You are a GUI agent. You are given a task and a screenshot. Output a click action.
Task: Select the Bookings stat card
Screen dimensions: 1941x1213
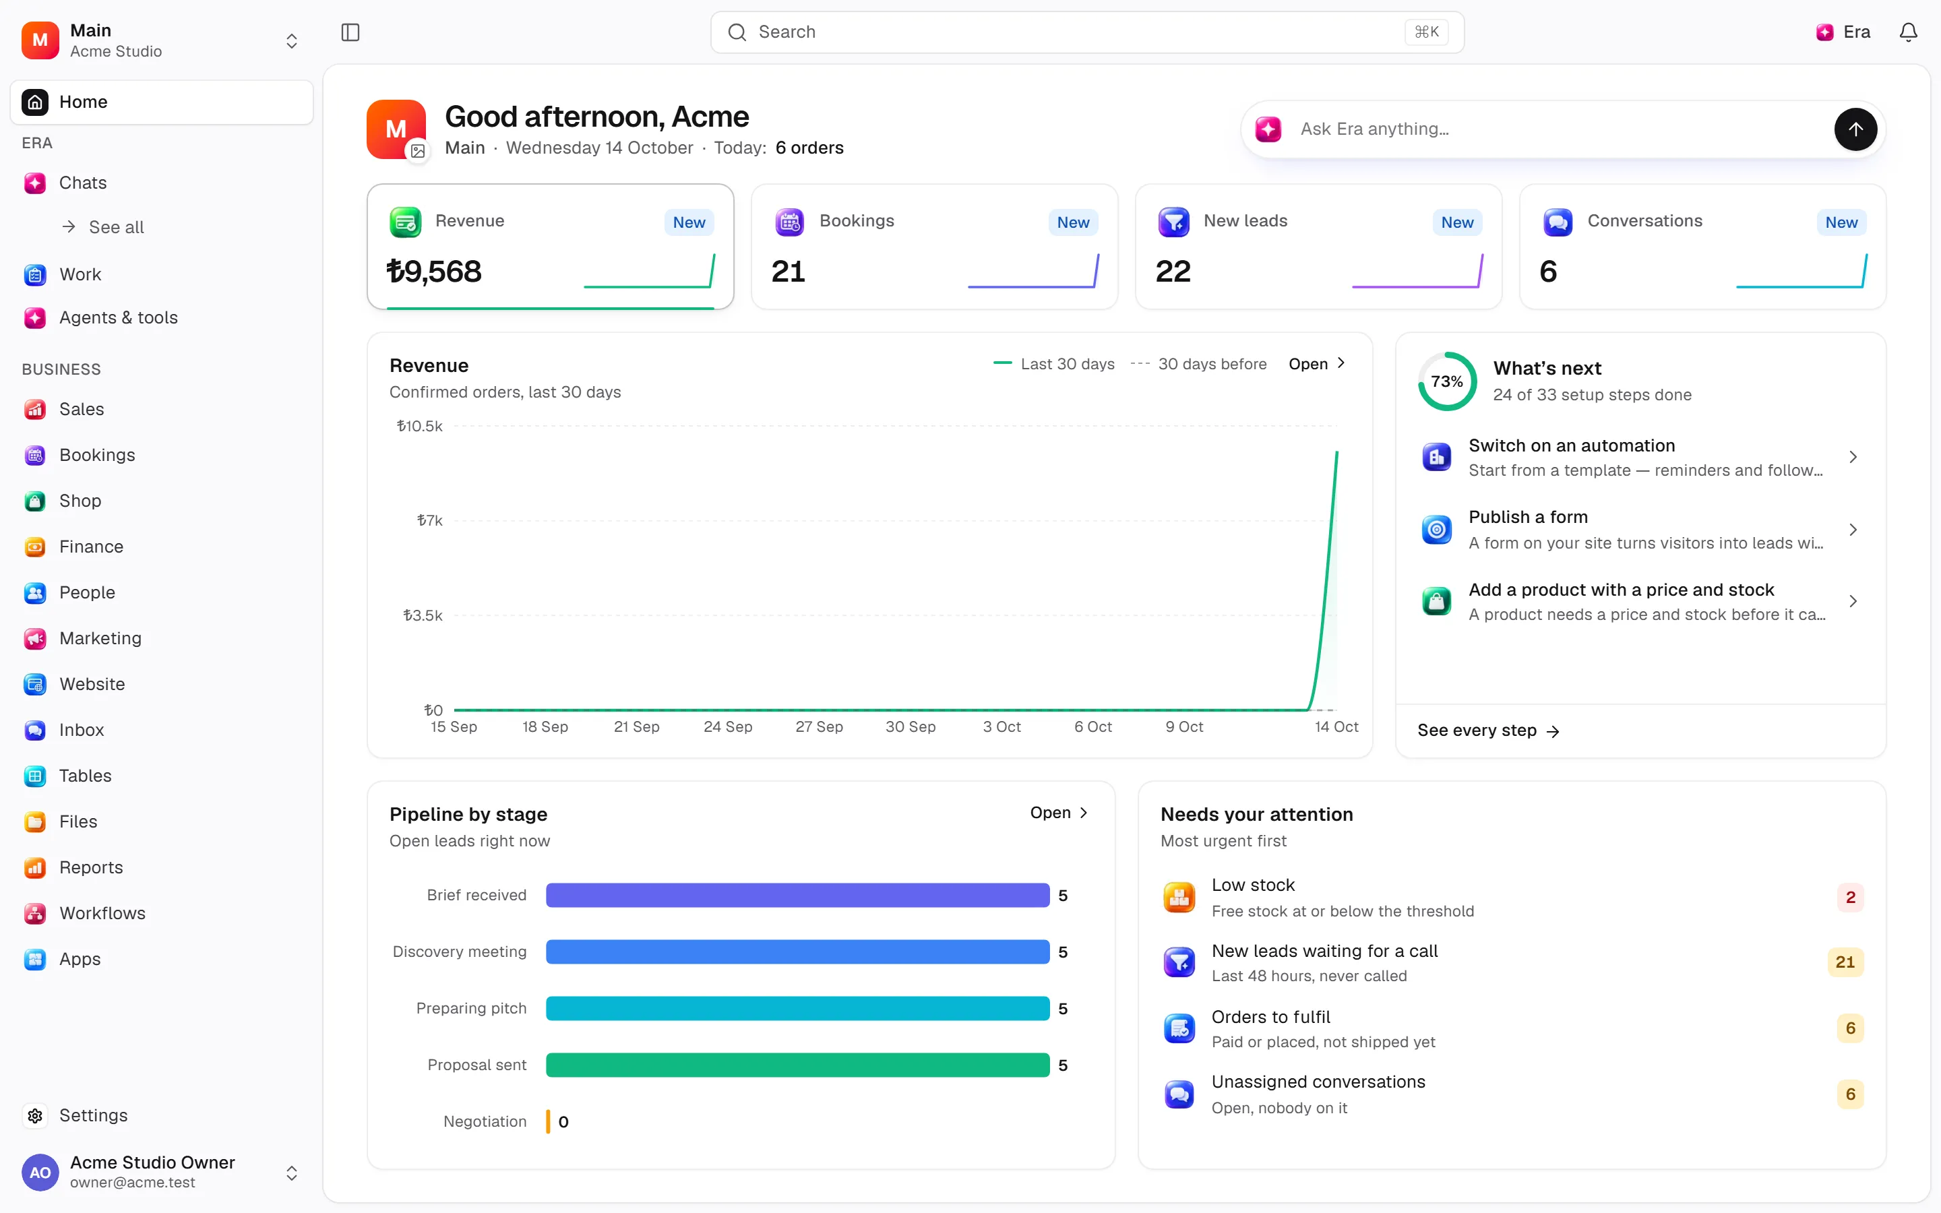click(x=934, y=246)
